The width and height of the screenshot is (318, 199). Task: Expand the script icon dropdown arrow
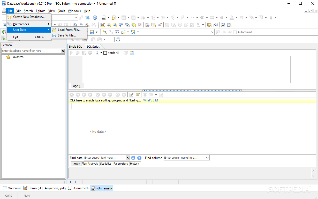click(118, 18)
